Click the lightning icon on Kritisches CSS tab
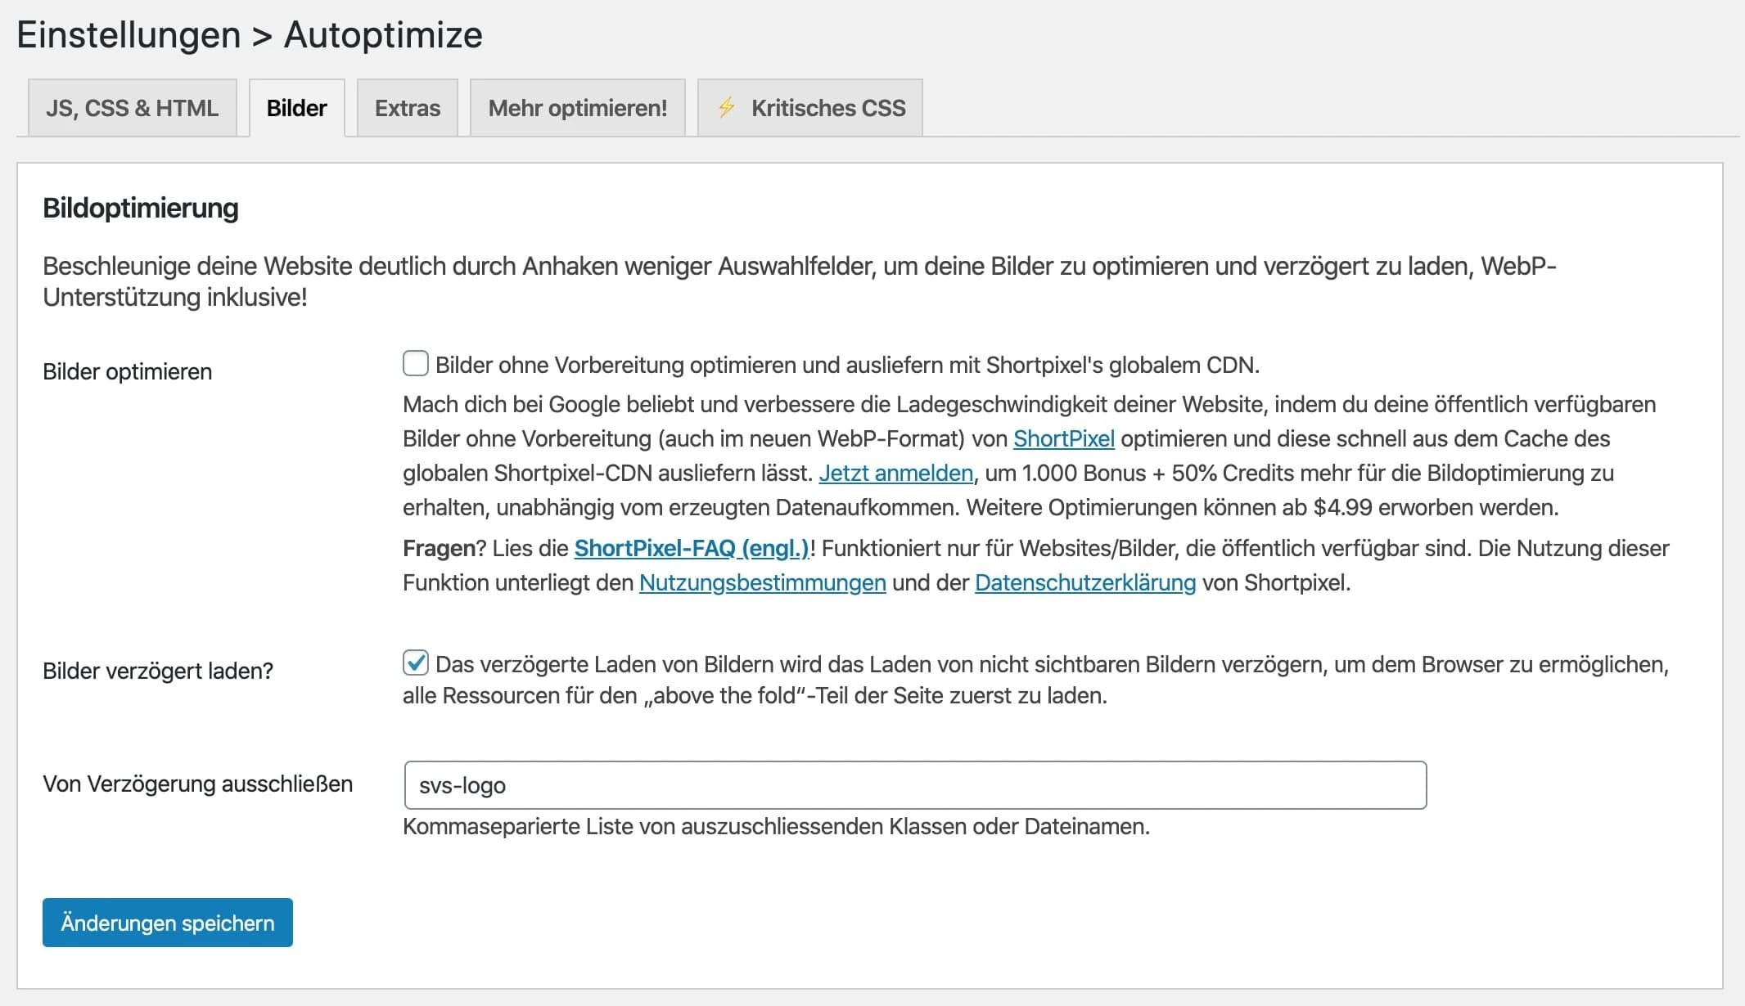Viewport: 1745px width, 1006px height. pos(727,107)
